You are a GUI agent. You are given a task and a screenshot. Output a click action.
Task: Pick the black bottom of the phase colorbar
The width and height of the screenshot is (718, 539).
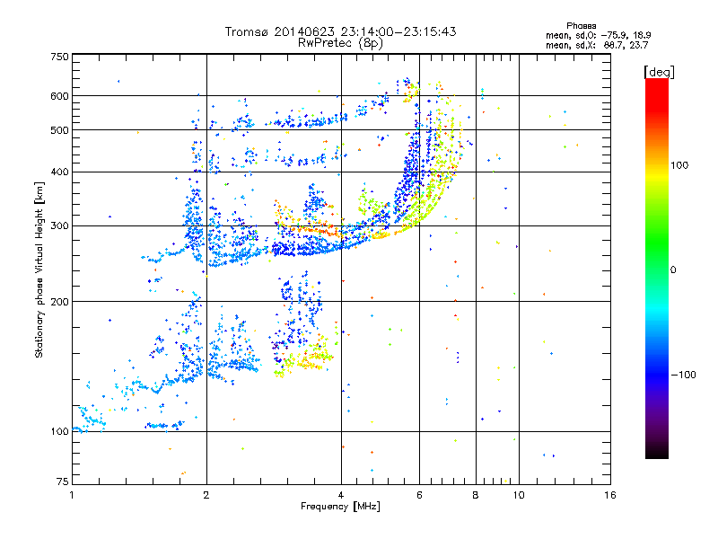pos(657,454)
